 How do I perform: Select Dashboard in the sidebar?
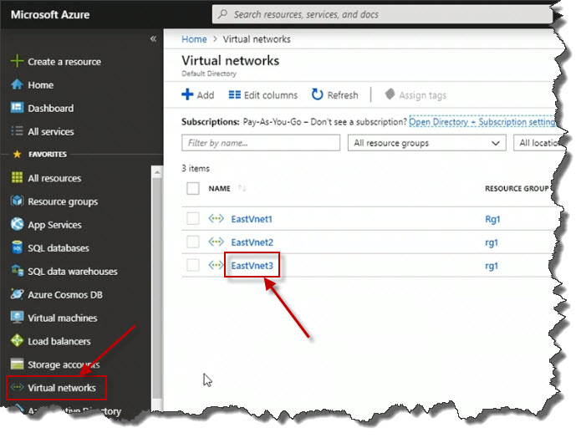(50, 108)
